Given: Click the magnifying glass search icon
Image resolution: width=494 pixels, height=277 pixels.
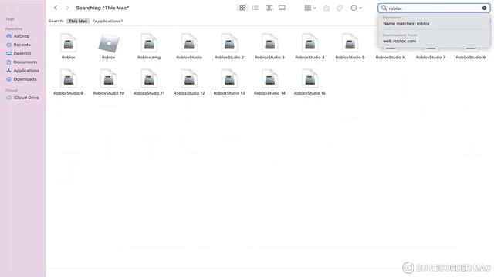Looking at the screenshot, I should (x=384, y=8).
